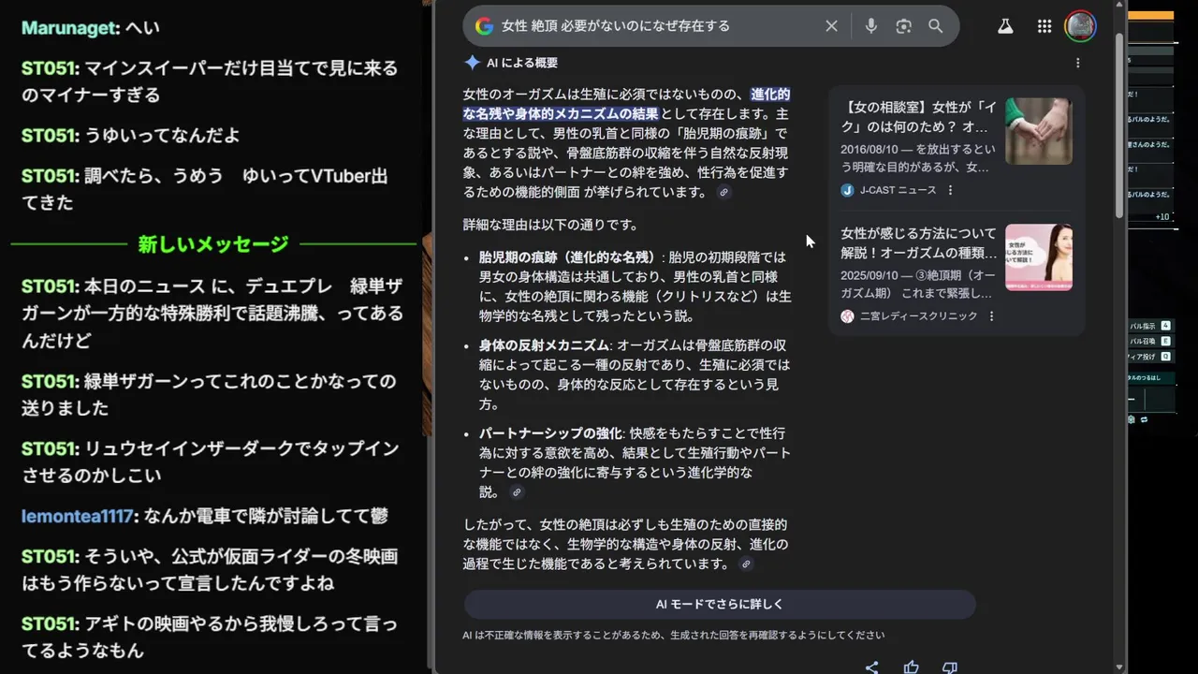The height and width of the screenshot is (674, 1198).
Task: Click the 胎児期の痕跡 bullet heading
Action: pyautogui.click(x=569, y=257)
